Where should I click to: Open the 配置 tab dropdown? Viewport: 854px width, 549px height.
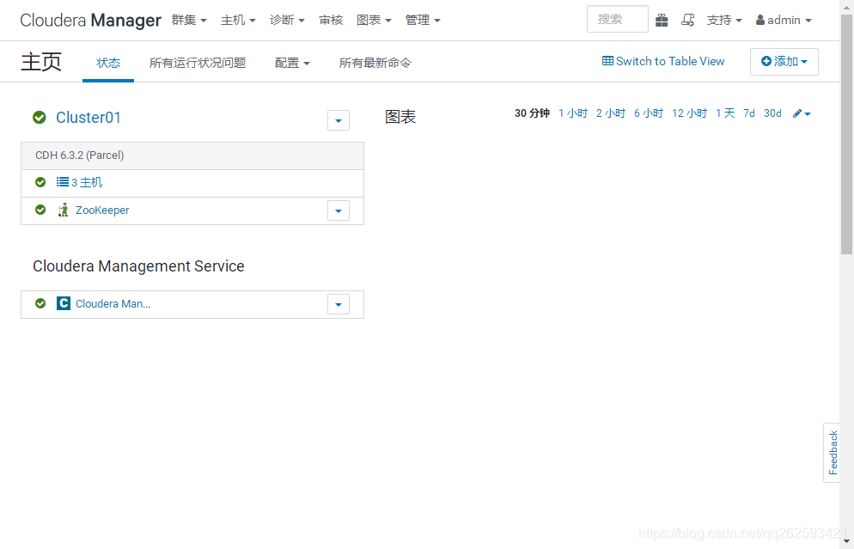pos(292,64)
